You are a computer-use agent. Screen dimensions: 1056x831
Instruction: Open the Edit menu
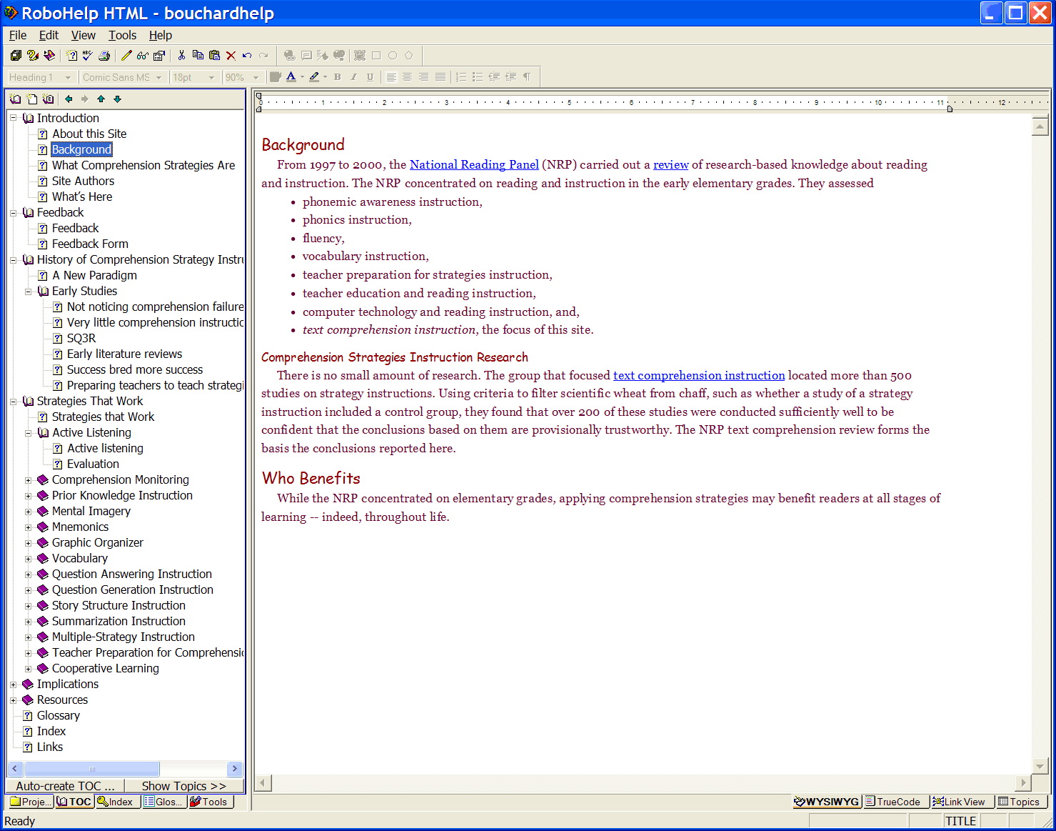(49, 35)
